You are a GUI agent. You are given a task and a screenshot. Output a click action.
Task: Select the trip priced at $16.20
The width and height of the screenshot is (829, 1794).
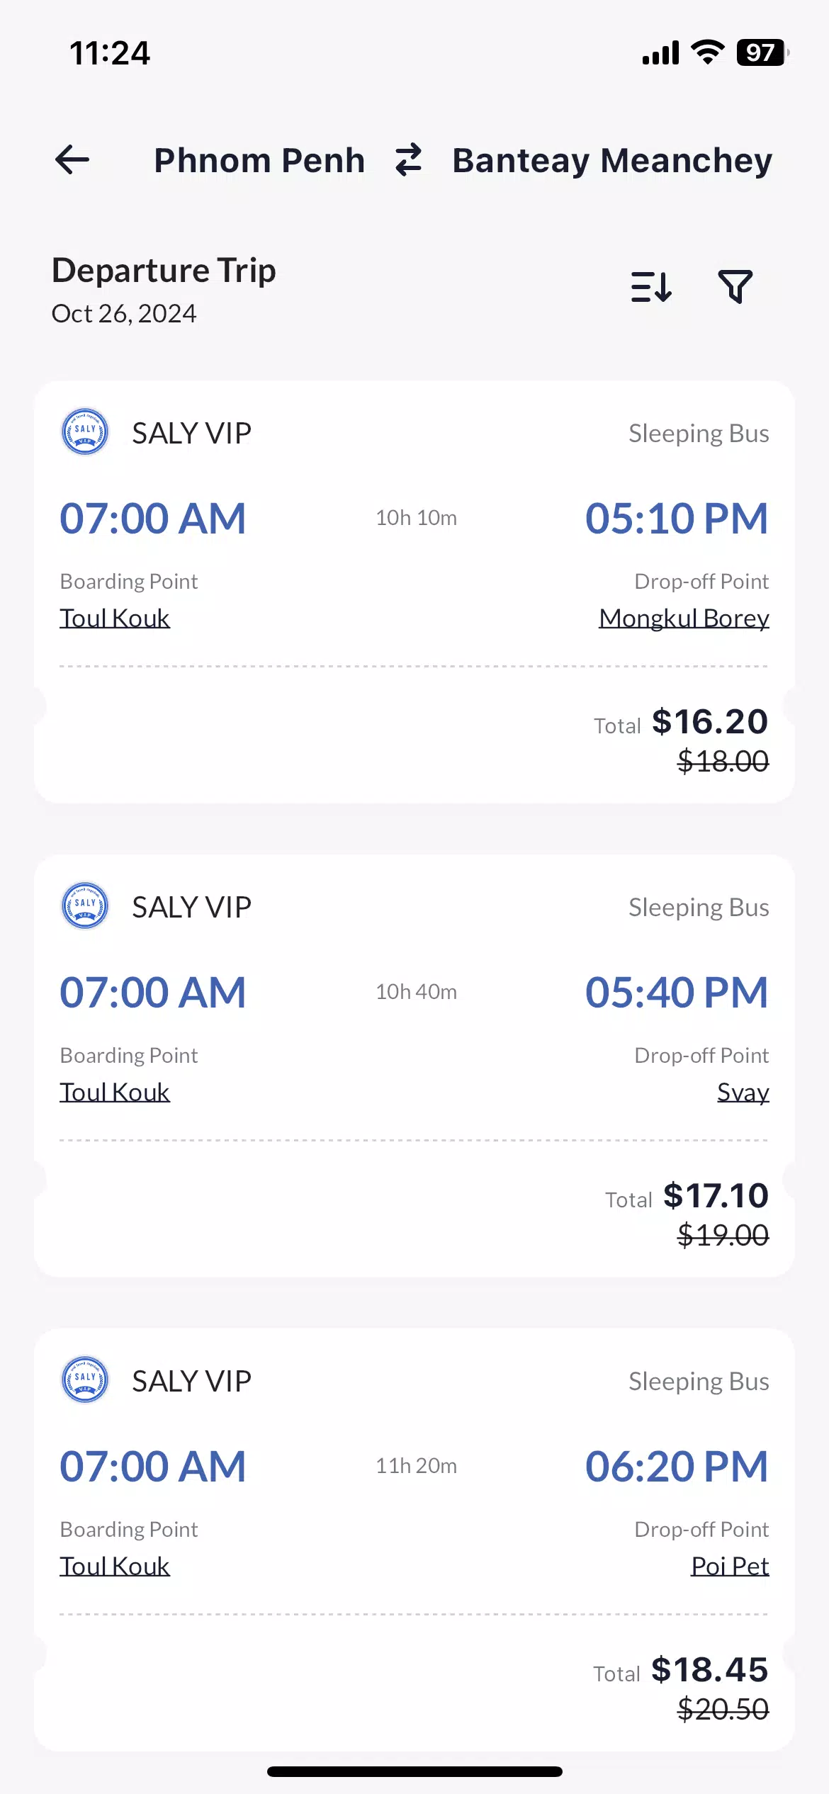point(414,592)
